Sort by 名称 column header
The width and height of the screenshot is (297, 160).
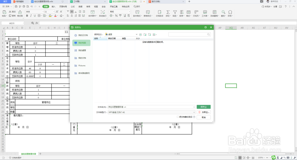(100, 38)
